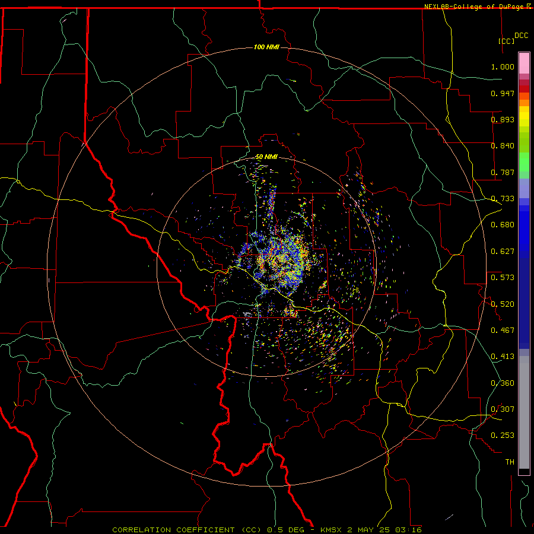This screenshot has height=534, width=534.
Task: Click the TH threshold label in legend
Action: point(510,462)
